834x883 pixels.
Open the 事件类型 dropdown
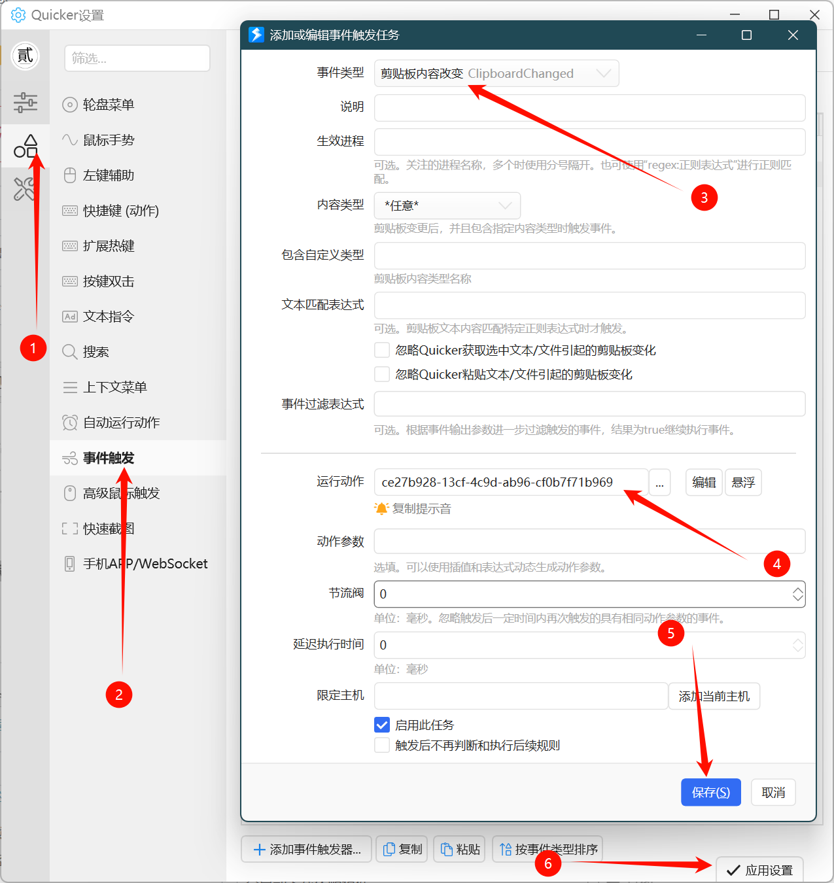click(x=496, y=73)
